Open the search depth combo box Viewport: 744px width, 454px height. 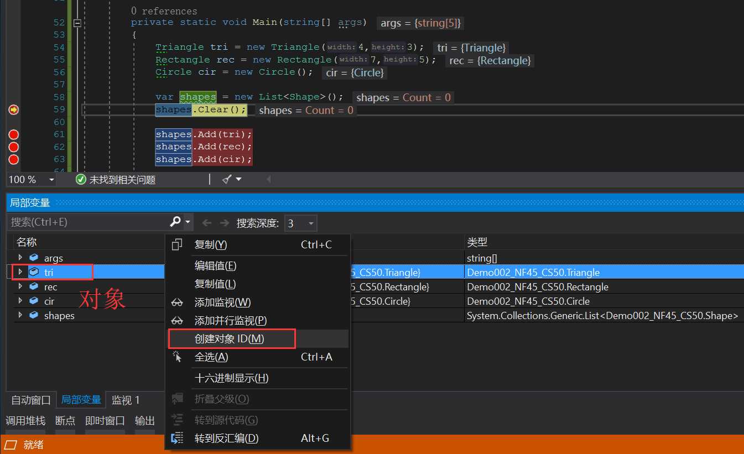[300, 223]
